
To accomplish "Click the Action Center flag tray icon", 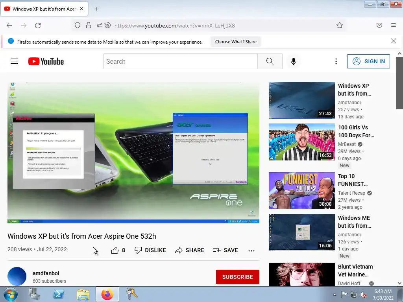I will click(x=344, y=295).
